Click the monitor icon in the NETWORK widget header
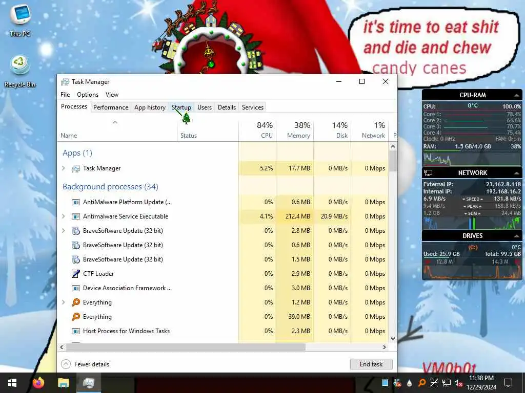The height and width of the screenshot is (393, 525). coord(428,173)
